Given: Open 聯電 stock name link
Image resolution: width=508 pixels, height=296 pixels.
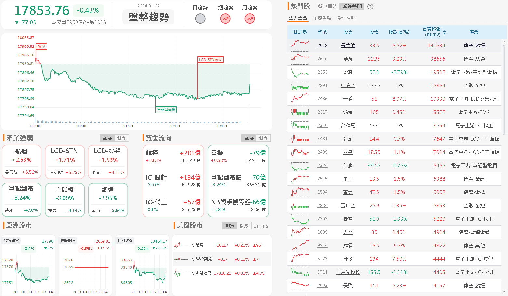Looking at the screenshot, I should [348, 219].
